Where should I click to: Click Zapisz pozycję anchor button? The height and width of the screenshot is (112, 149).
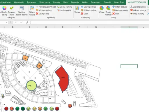click(x=138, y=7)
